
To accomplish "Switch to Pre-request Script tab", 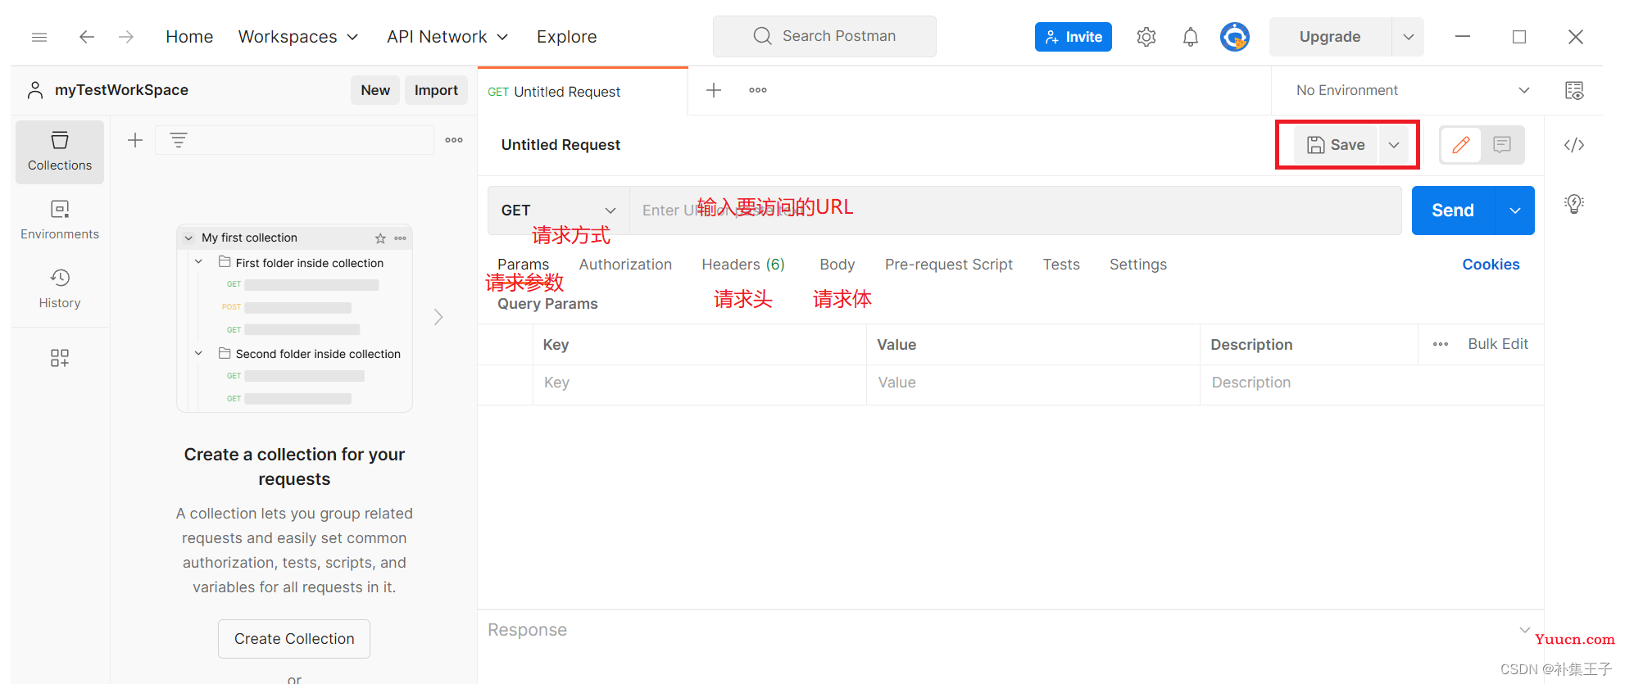I will point(949,265).
